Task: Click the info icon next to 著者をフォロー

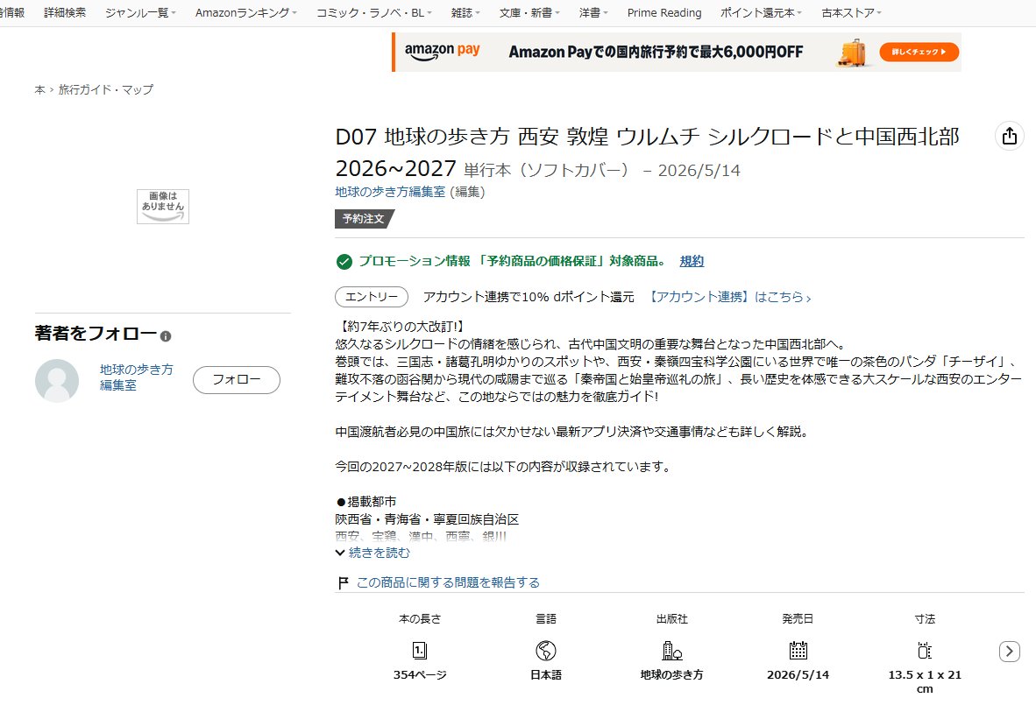Action: point(166,336)
